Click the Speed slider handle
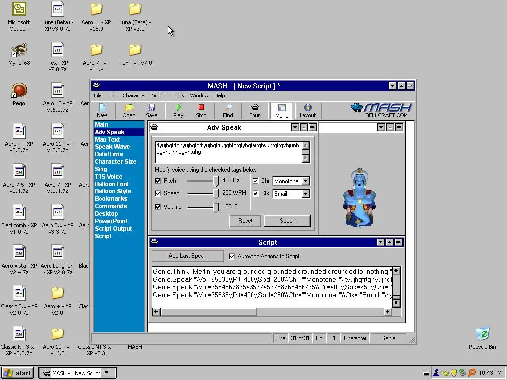This screenshot has width=507, height=380. (216, 194)
